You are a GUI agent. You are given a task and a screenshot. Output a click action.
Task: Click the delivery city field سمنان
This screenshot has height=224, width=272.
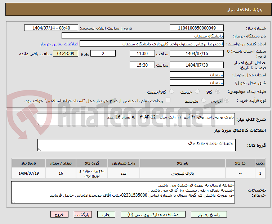point(197,83)
